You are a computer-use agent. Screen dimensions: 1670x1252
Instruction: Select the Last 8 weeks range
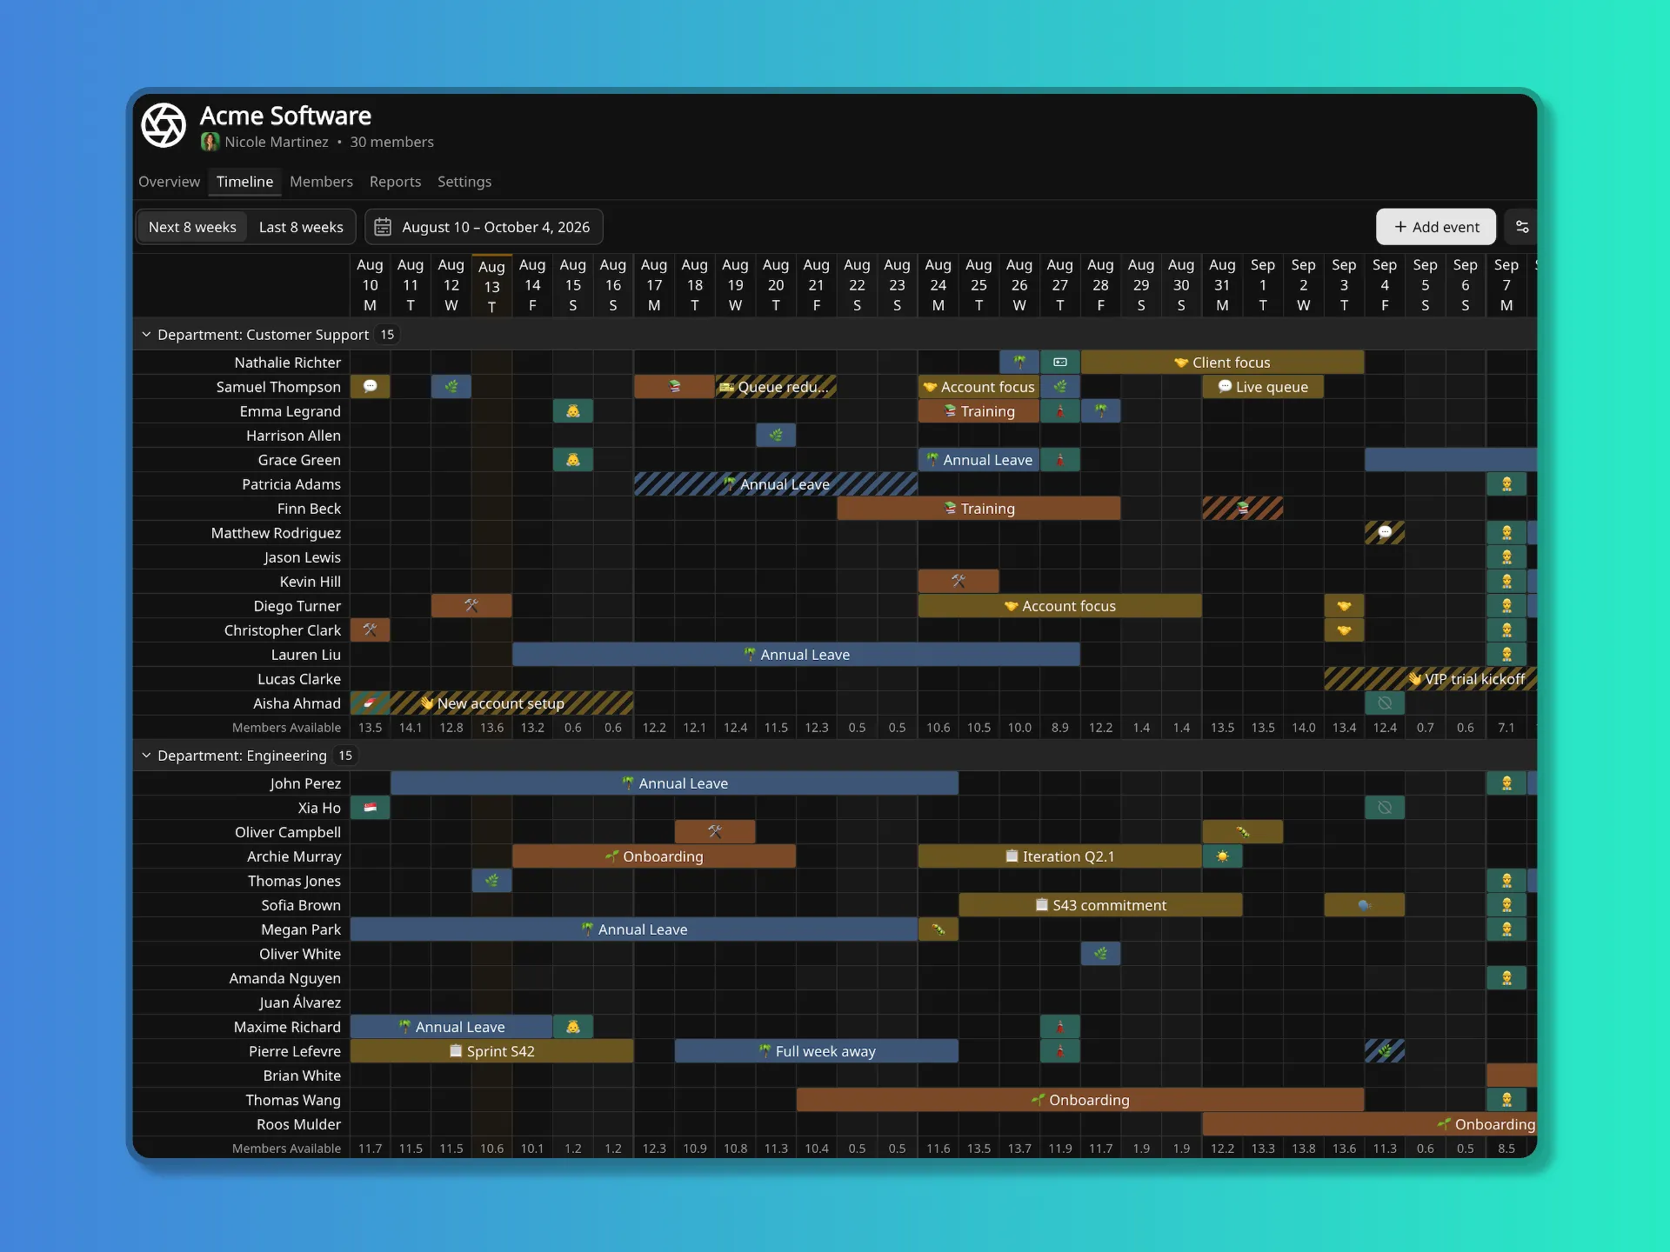coord(301,227)
